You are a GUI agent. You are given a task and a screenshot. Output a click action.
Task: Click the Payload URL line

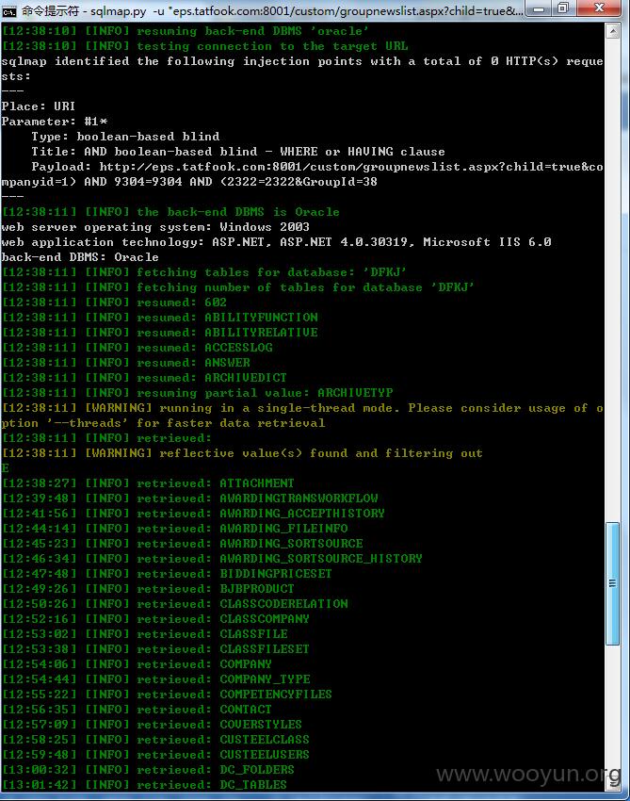click(x=302, y=174)
